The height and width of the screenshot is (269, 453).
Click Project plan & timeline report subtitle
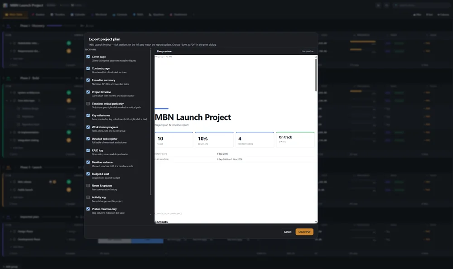click(172, 125)
